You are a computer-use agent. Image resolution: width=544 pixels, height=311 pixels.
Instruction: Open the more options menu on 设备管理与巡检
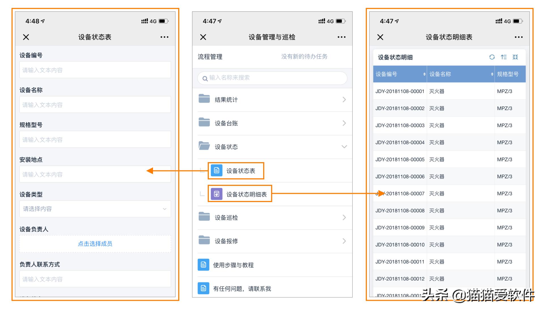tap(341, 37)
